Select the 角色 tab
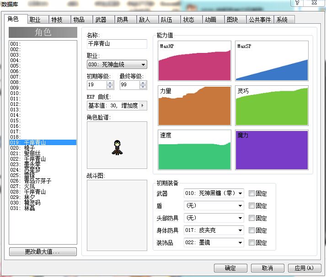Viewport: 326px width, 277px height. pyautogui.click(x=16, y=19)
